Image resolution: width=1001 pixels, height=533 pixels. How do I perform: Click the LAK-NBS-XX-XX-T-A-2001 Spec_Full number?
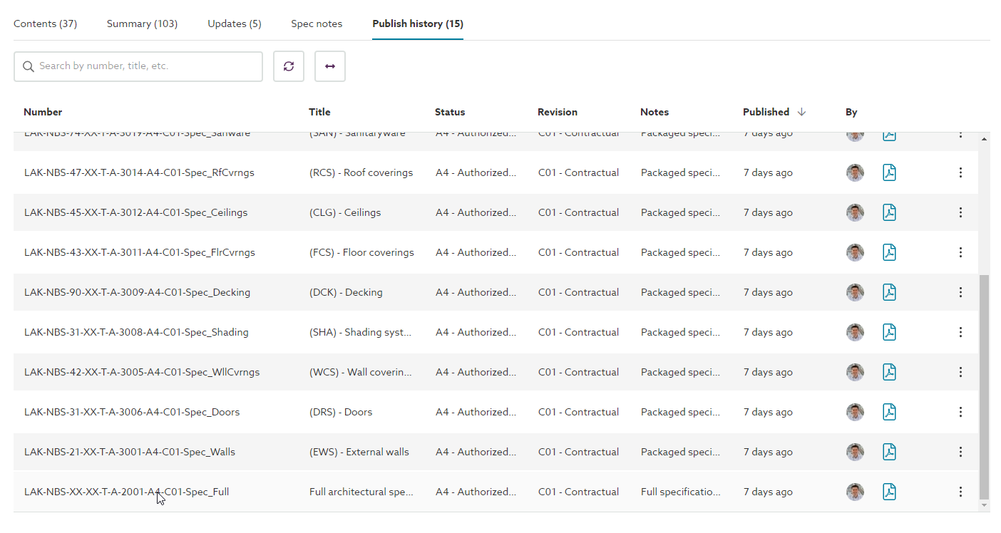(x=126, y=492)
